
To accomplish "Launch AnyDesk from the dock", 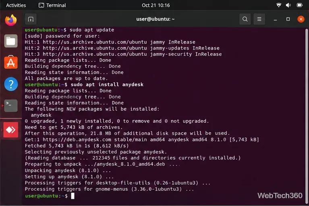I will point(11,130).
